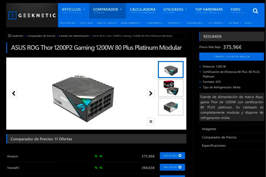The width and height of the screenshot is (266, 177).
Task: Follow Comparador de Precios breadcrumb link
Action: click(41, 36)
